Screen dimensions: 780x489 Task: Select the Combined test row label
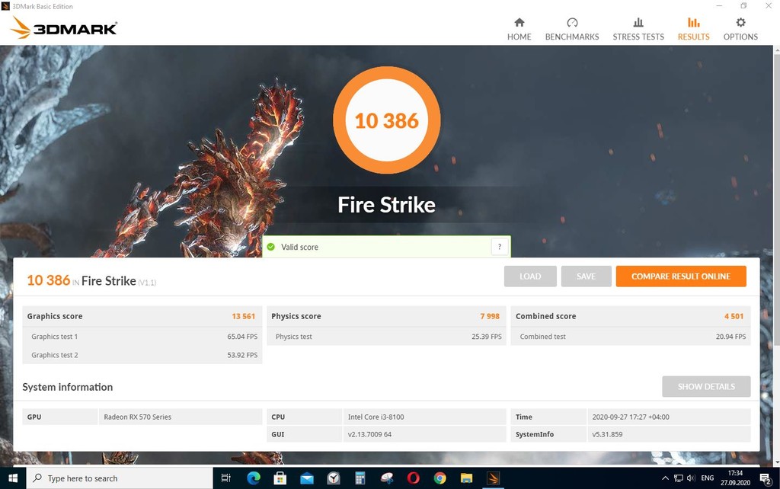(x=542, y=337)
